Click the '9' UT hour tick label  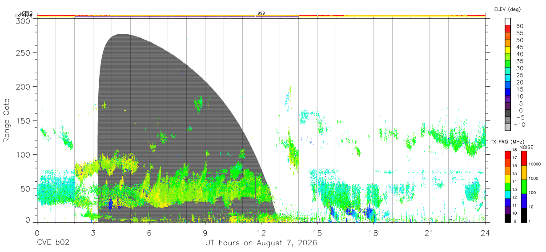(205, 233)
